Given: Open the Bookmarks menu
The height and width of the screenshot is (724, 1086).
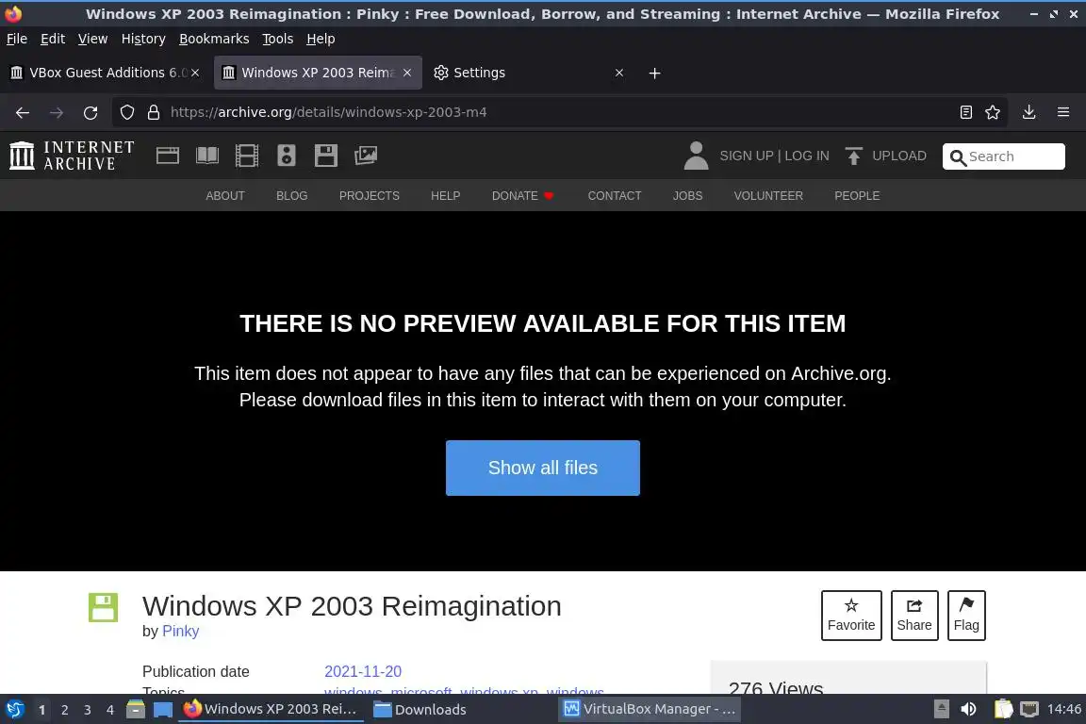Looking at the screenshot, I should click(214, 39).
